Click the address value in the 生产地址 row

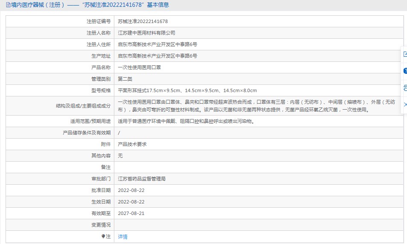pos(157,56)
